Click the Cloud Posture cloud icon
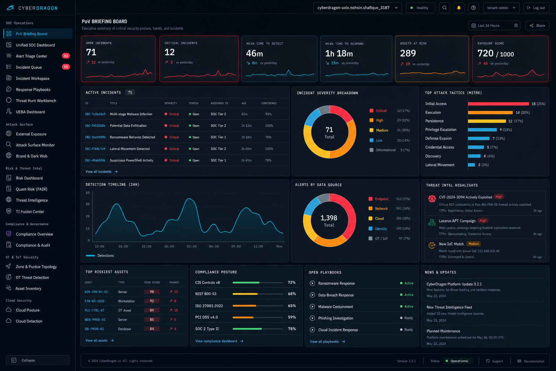Image resolution: width=556 pixels, height=371 pixels. coord(9,310)
